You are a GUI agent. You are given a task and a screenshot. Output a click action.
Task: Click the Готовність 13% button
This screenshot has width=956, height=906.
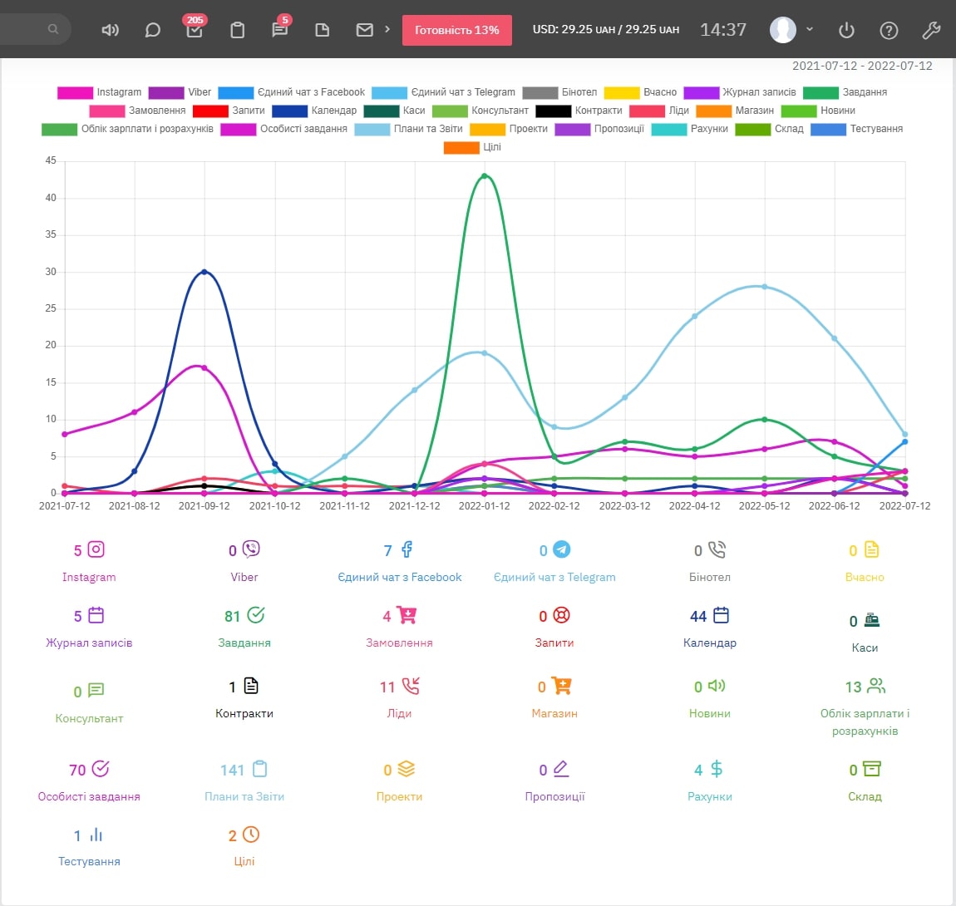pyautogui.click(x=457, y=30)
